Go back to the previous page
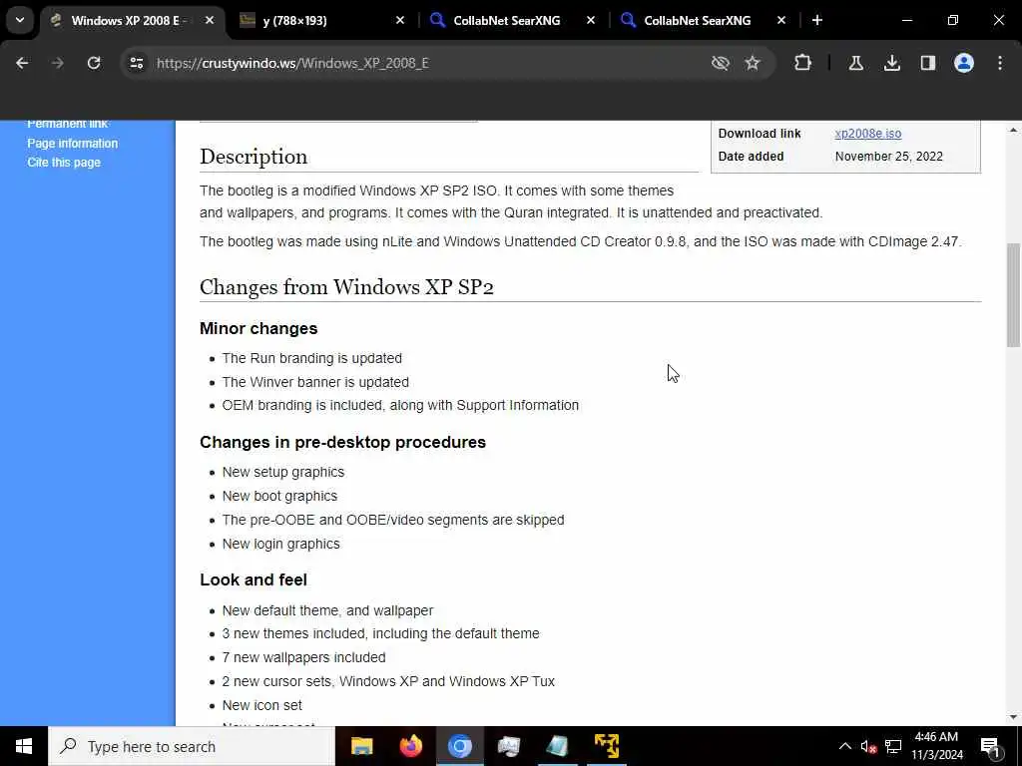Viewport: 1022px width, 766px height. pyautogui.click(x=22, y=63)
